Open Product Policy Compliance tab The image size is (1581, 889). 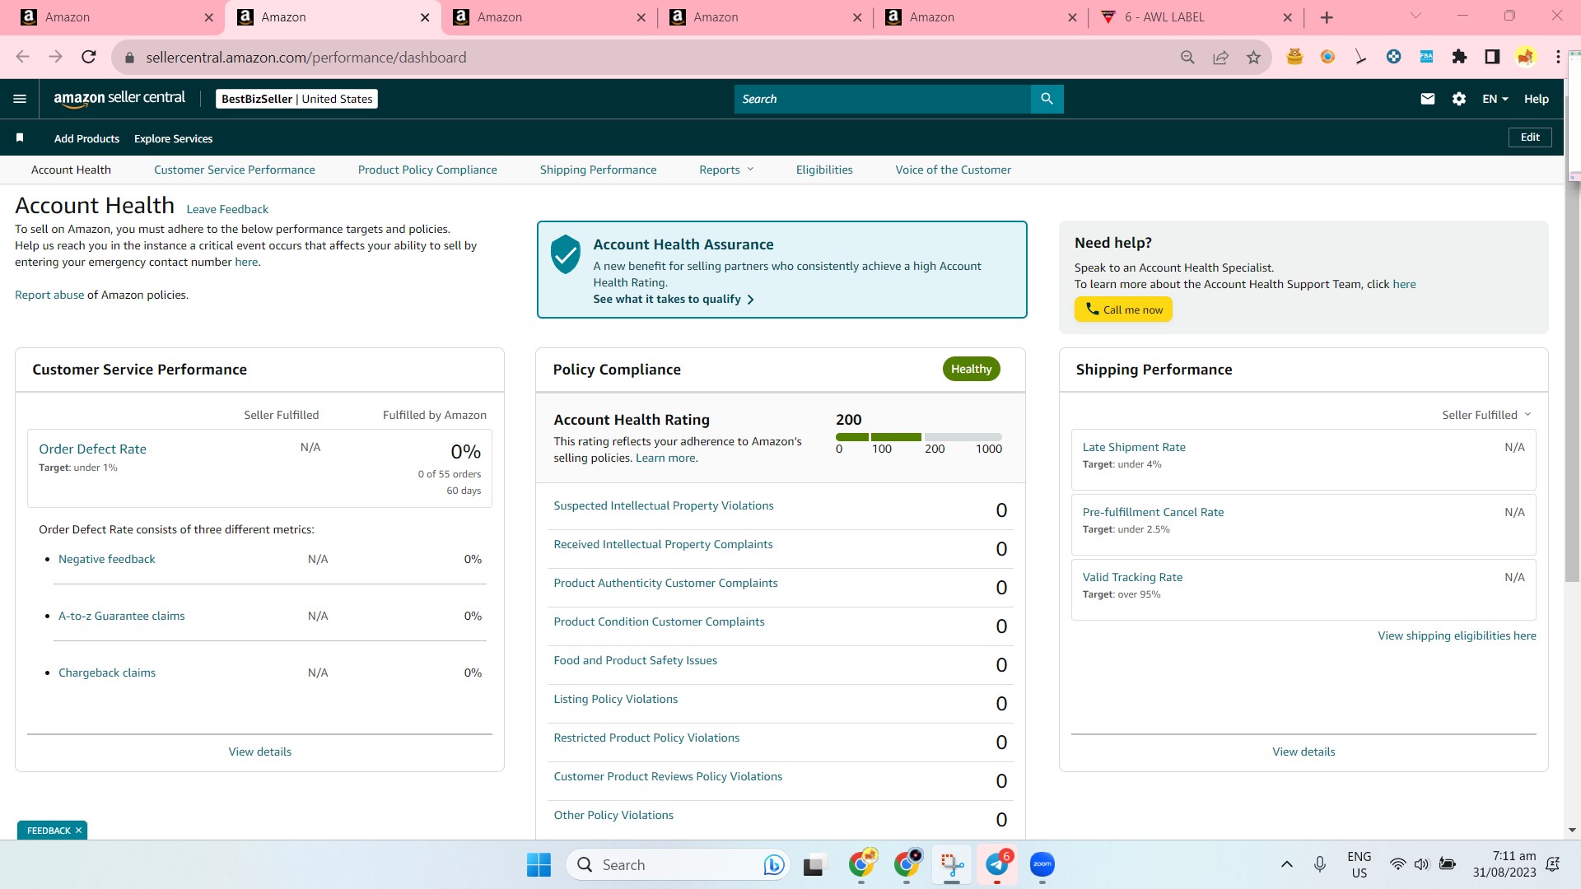tap(427, 170)
